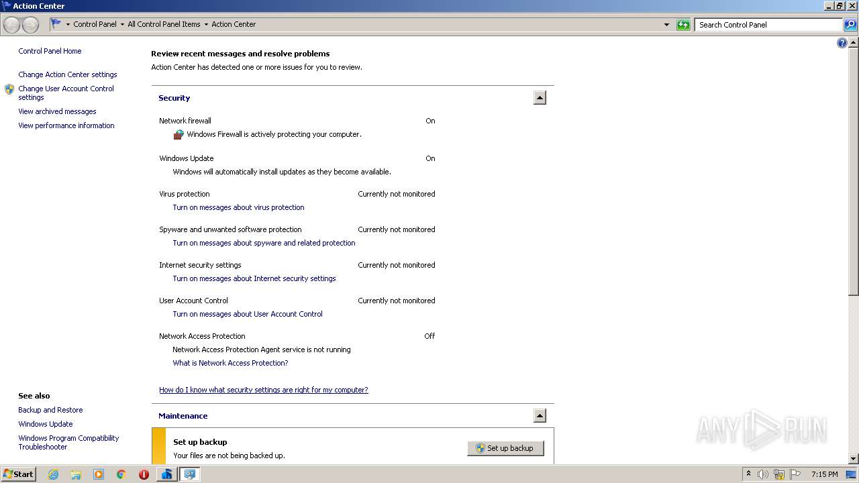Viewport: 859px width, 483px height.
Task: Open Change Action Center settings
Action: pos(68,74)
